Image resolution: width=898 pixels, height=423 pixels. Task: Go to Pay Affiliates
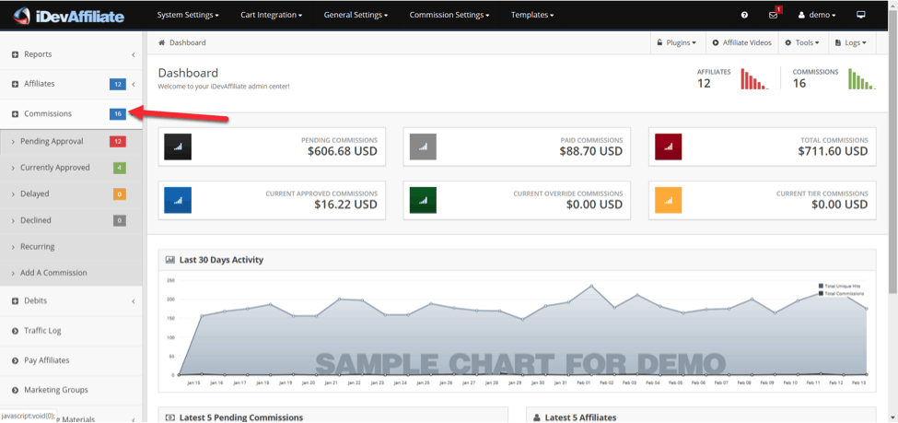pos(71,360)
